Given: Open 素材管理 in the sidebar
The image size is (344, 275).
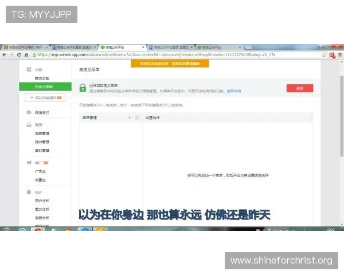Looking at the screenshot, I should point(42,151).
